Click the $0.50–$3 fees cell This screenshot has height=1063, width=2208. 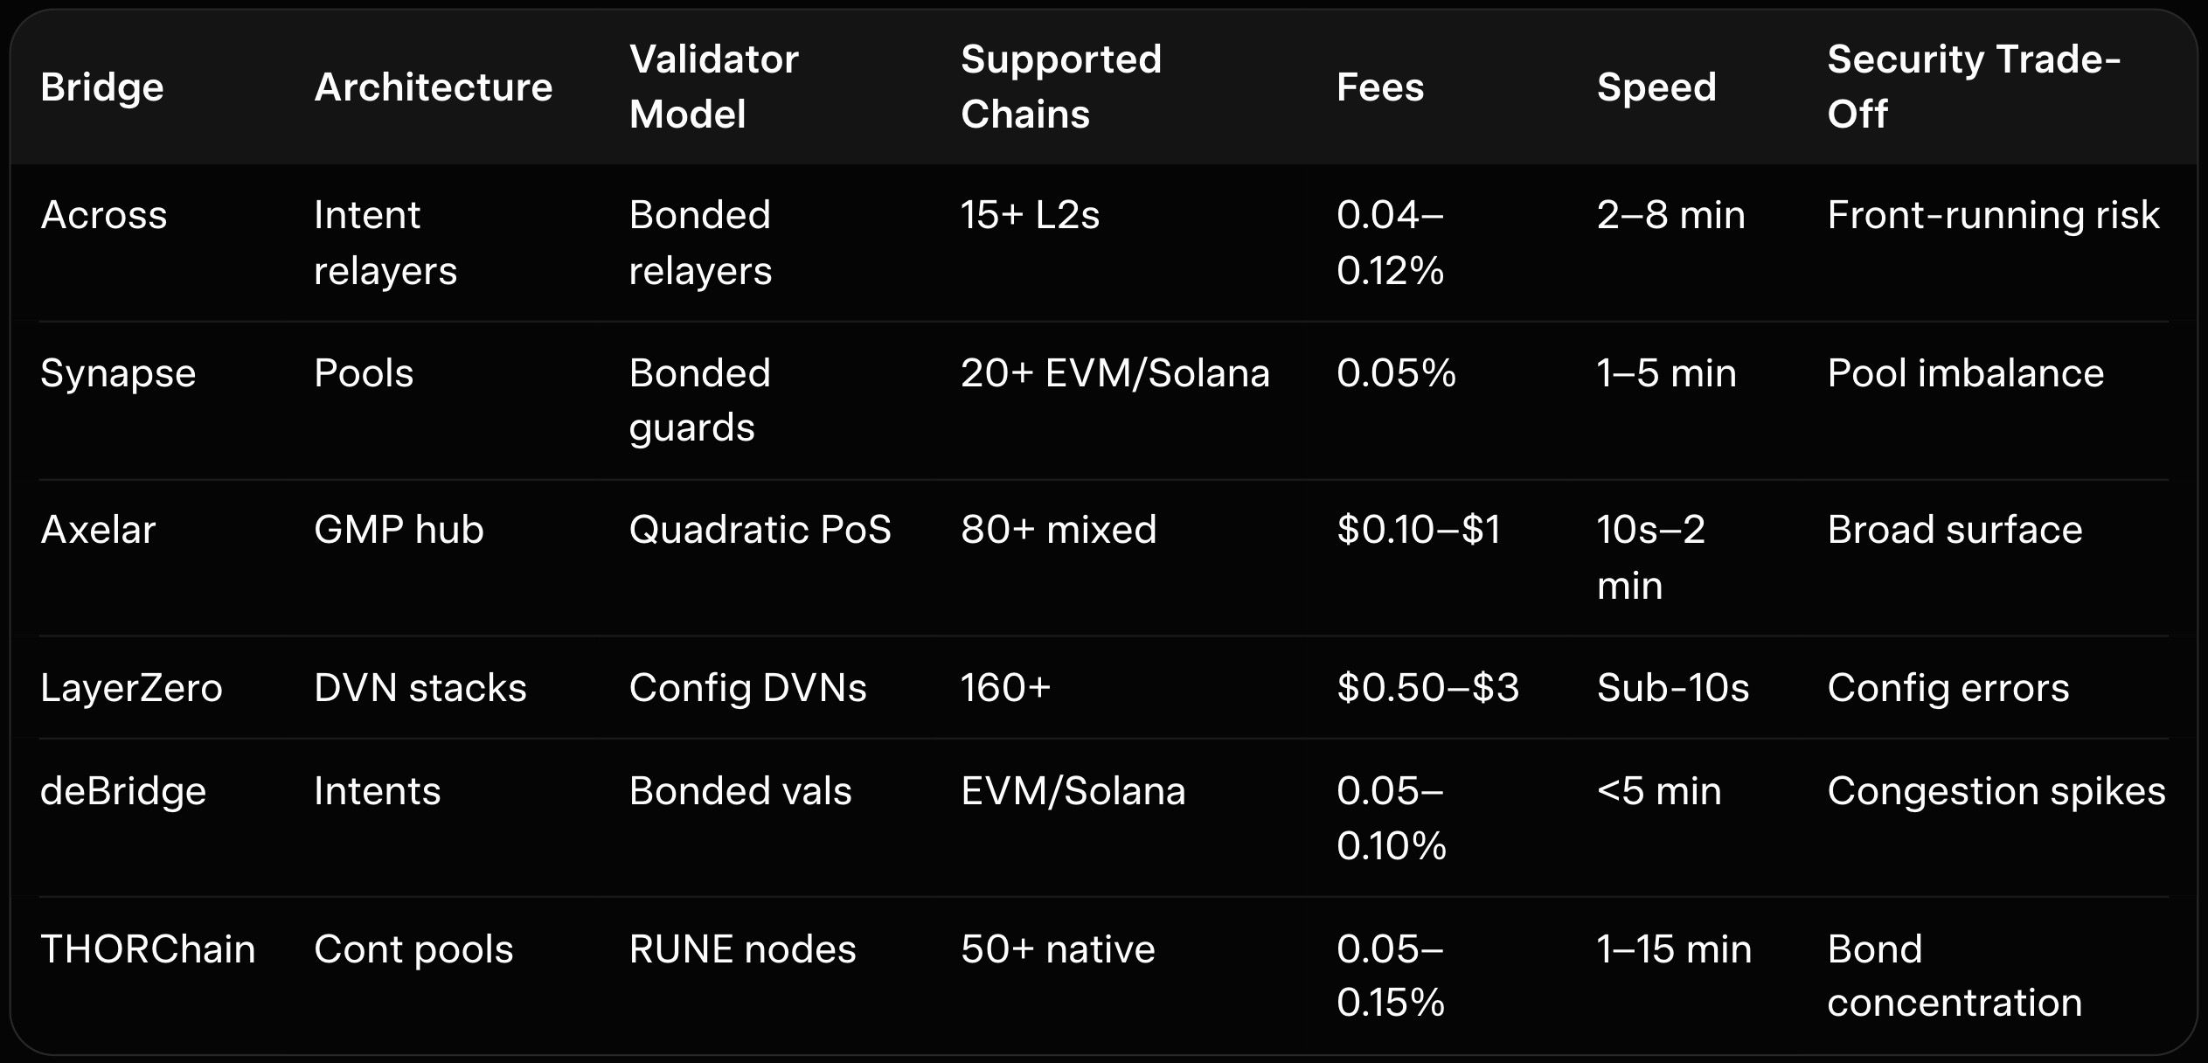(1427, 688)
